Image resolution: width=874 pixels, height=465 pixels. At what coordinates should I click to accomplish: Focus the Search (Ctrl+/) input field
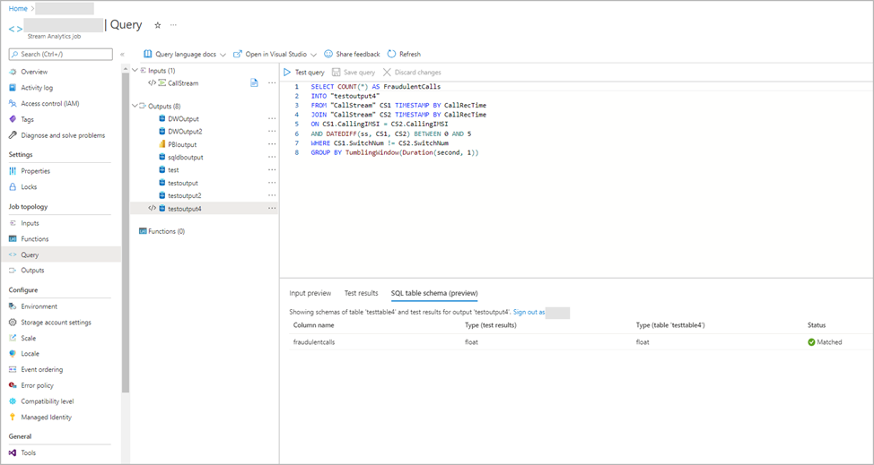[x=61, y=54]
